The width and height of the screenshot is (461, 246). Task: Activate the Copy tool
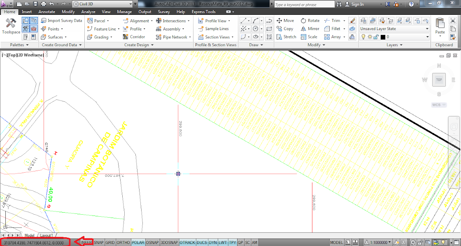point(285,28)
